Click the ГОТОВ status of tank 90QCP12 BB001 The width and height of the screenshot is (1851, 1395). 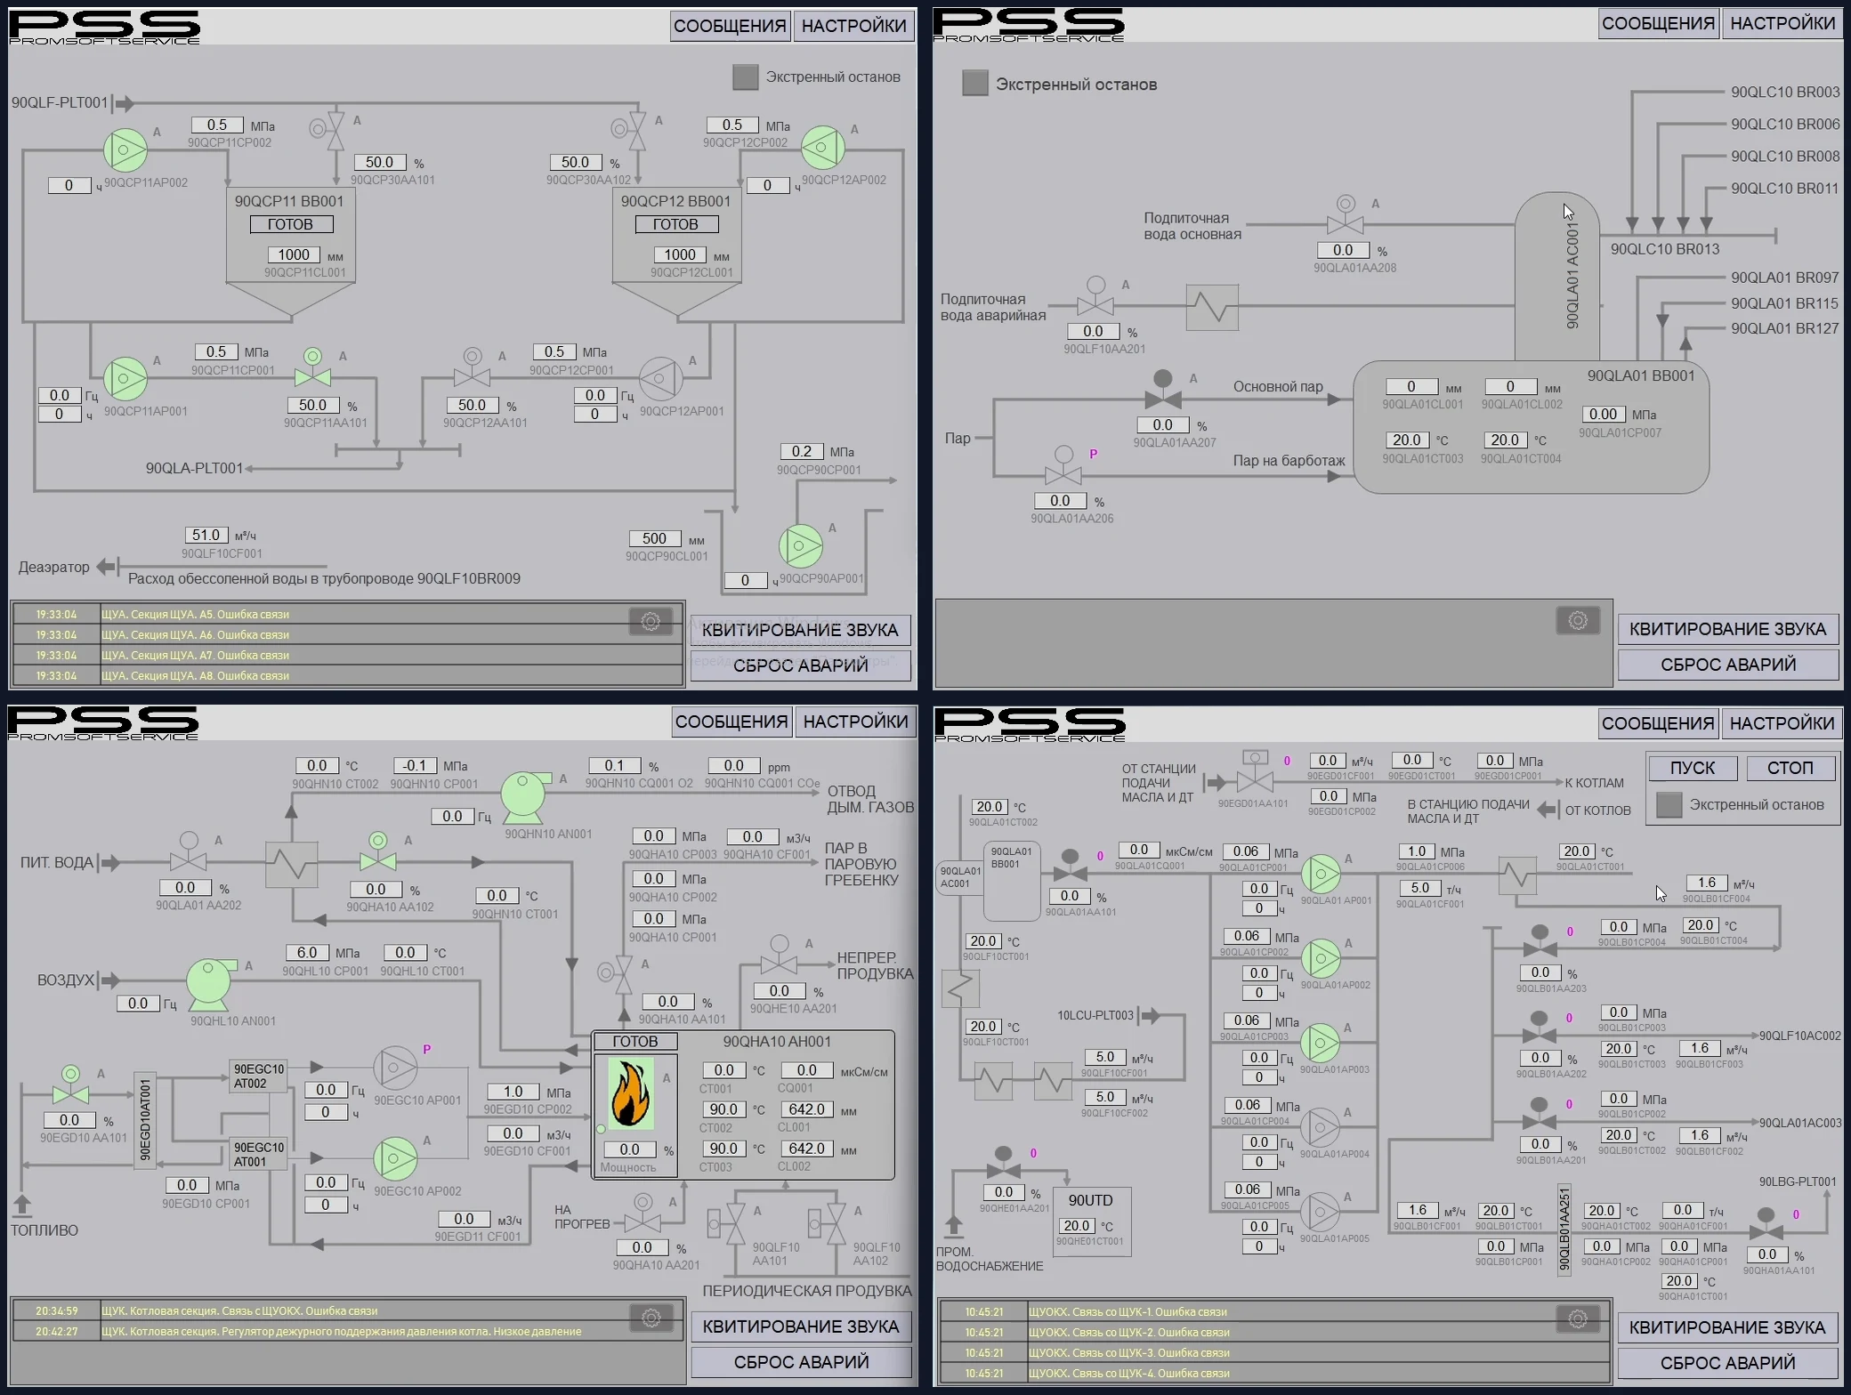(676, 225)
